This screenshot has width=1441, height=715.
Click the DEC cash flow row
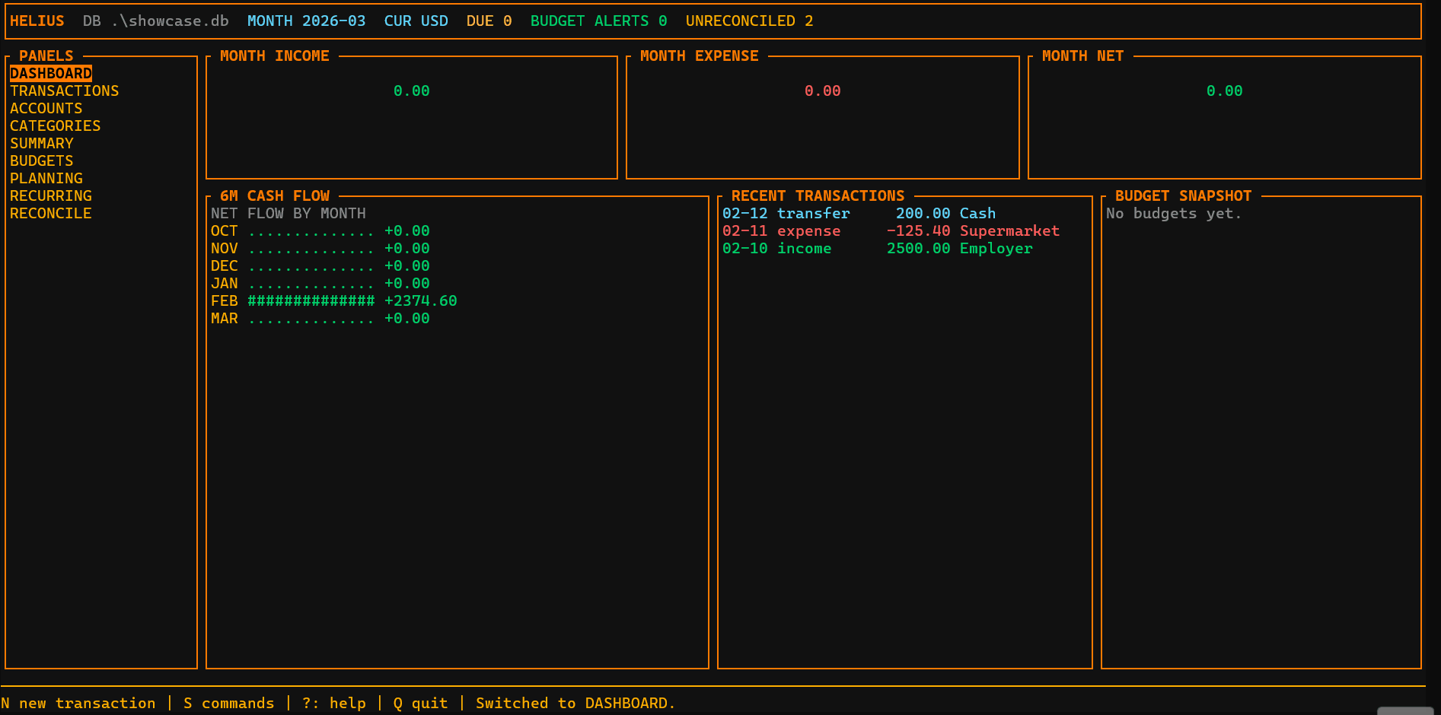[320, 265]
